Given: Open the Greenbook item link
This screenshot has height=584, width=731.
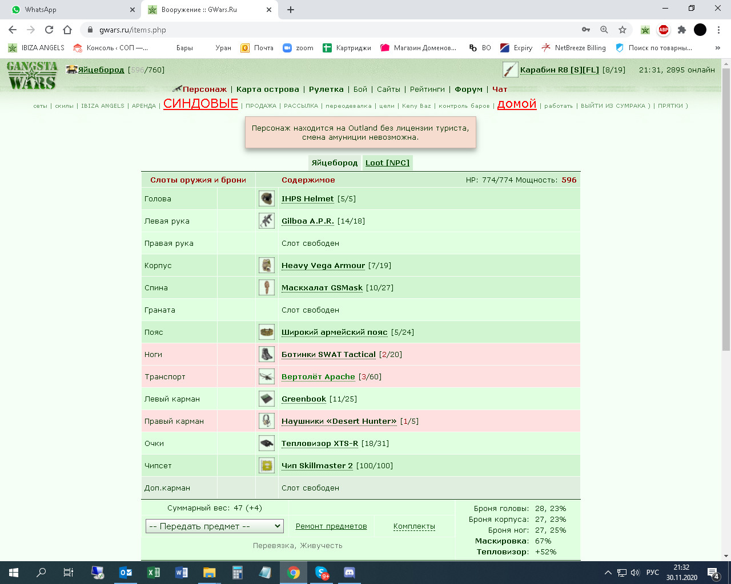Looking at the screenshot, I should (304, 399).
